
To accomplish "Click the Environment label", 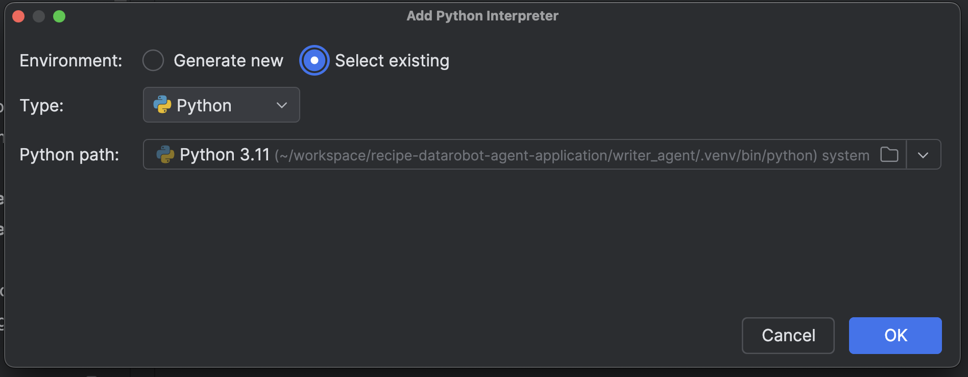I will (71, 61).
